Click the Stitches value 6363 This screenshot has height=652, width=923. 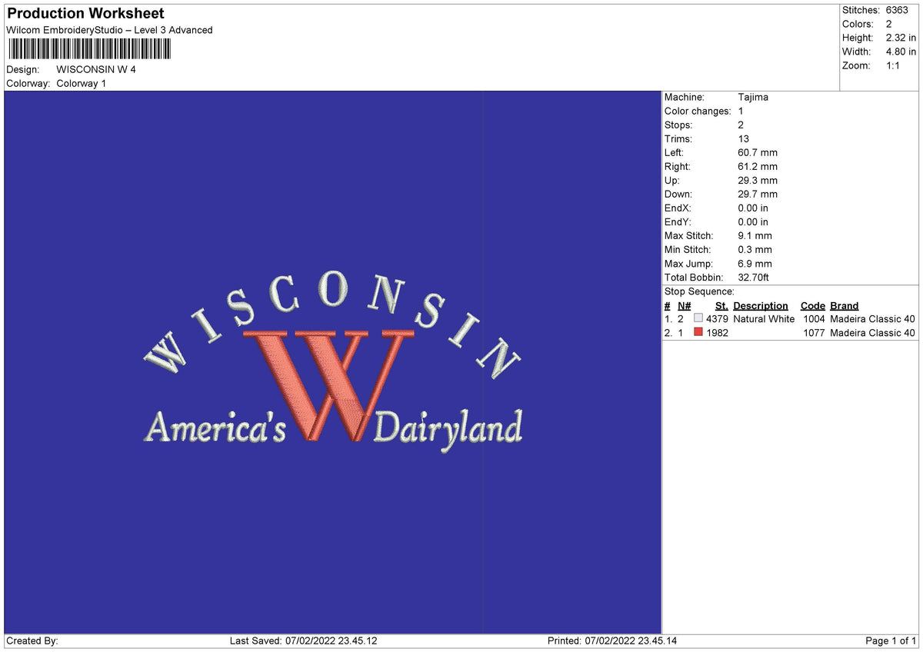tap(898, 10)
